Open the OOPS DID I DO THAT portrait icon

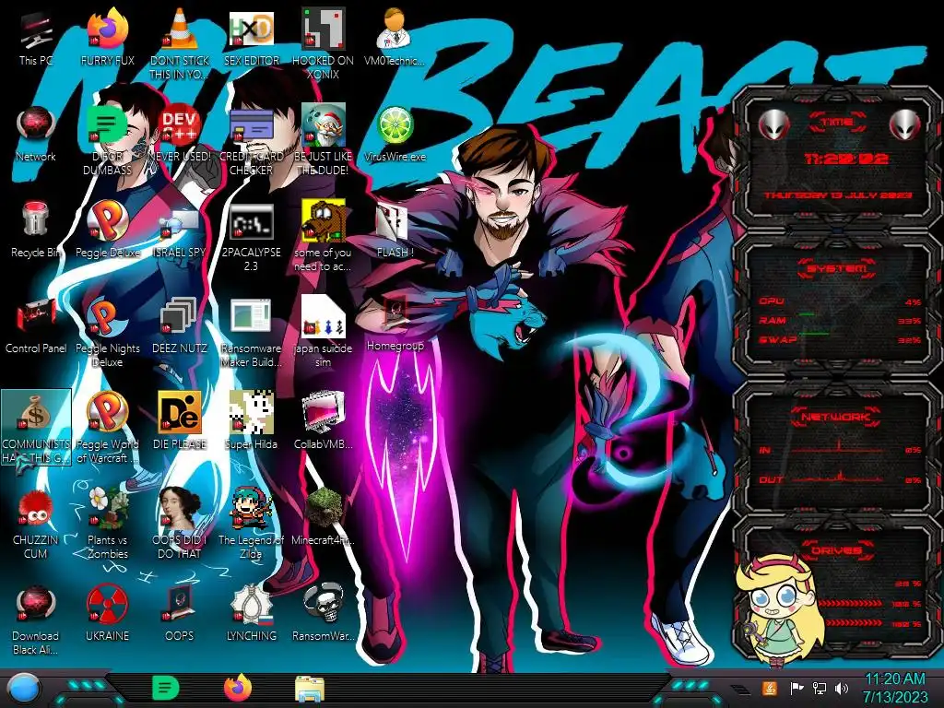180,524
